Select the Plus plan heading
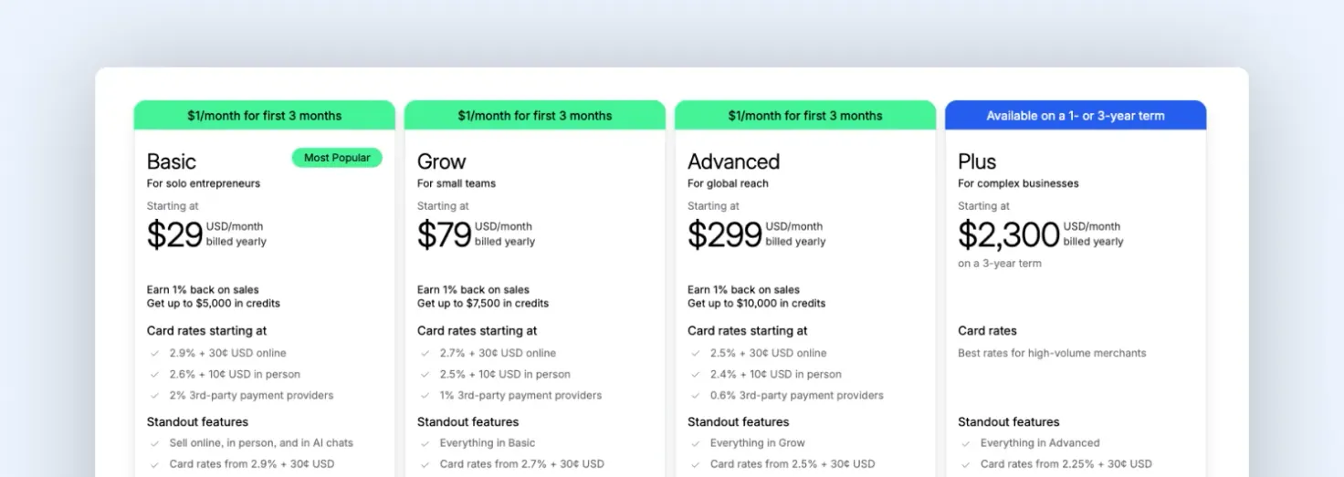This screenshot has height=477, width=1344. coord(977,161)
